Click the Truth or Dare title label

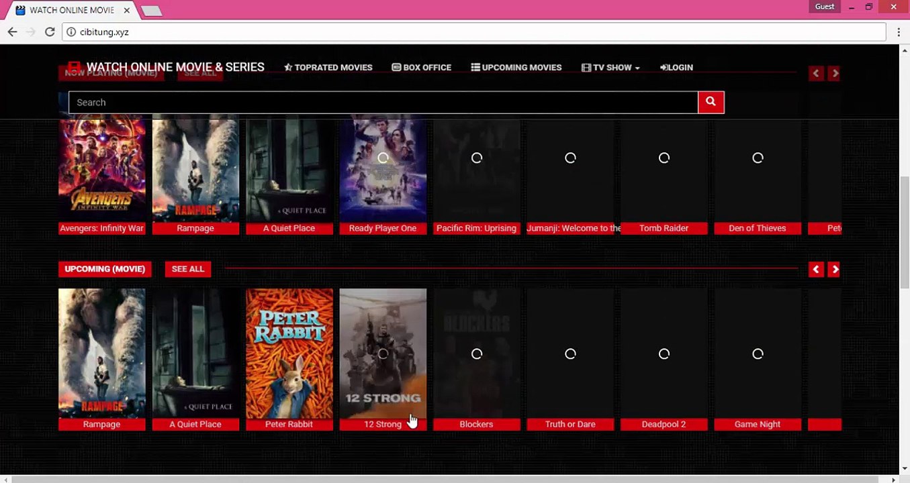[570, 424]
